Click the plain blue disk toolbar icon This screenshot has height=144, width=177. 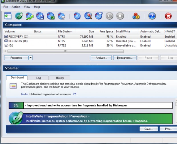[77, 16]
